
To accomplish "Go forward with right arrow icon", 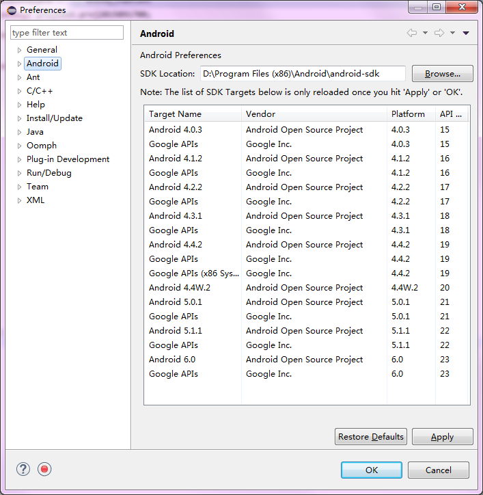I will [439, 33].
